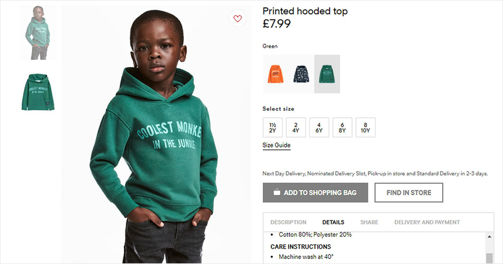Switch to the Description tab

pyautogui.click(x=288, y=222)
